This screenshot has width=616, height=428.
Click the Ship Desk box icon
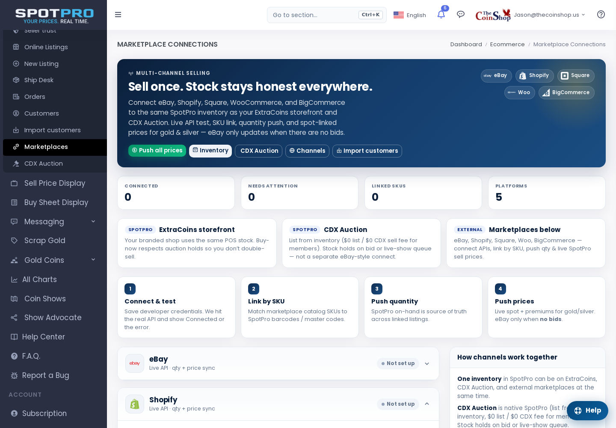(16, 80)
